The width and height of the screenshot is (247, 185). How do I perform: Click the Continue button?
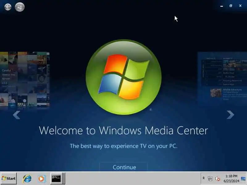pyautogui.click(x=124, y=167)
